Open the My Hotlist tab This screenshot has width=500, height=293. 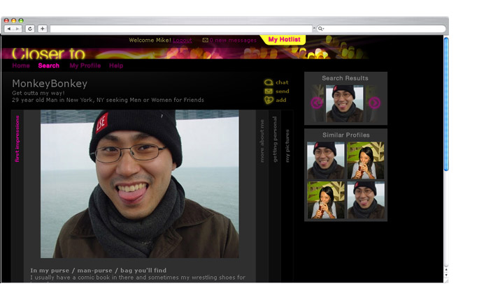pos(284,40)
